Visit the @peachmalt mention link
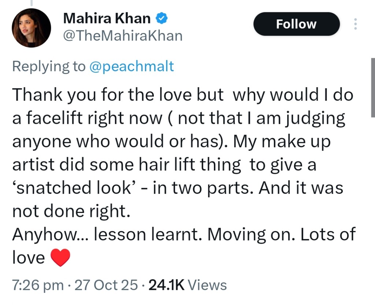 tap(132, 66)
